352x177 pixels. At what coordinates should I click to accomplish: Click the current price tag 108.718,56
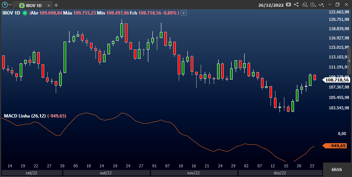tap(336, 80)
